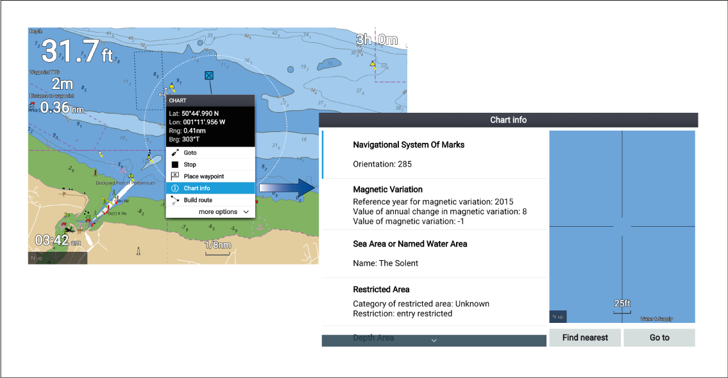
Task: Select the black aircraft symbol on the chart
Action: click(69, 230)
